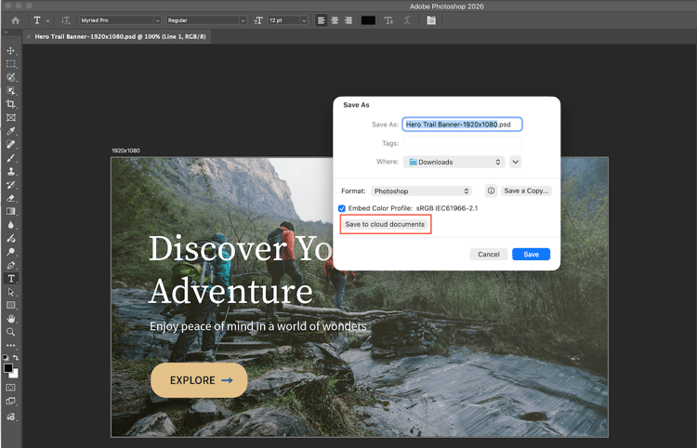Click the blue Save button

(x=532, y=255)
